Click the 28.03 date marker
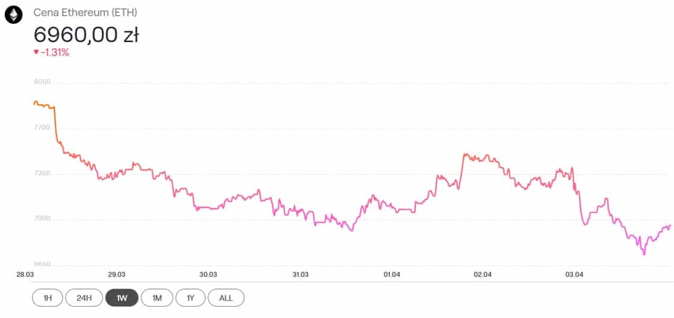 pos(25,275)
